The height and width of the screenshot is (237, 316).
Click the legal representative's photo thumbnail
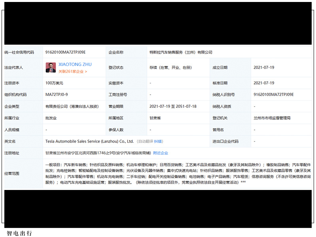click(51, 68)
